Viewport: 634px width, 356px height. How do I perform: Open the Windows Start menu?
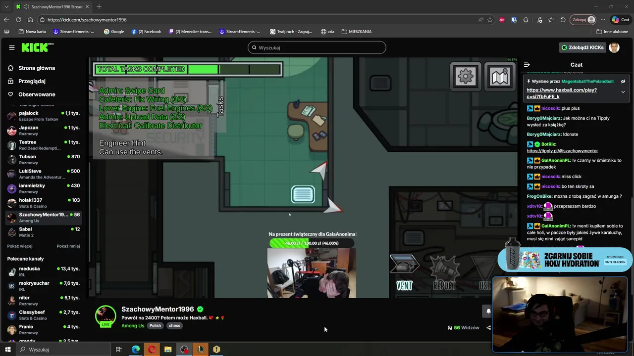[x=8, y=350]
